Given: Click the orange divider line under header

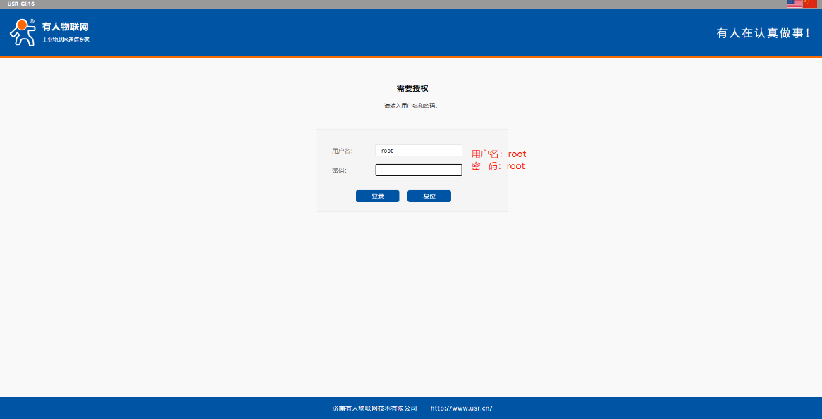Looking at the screenshot, I should [411, 57].
